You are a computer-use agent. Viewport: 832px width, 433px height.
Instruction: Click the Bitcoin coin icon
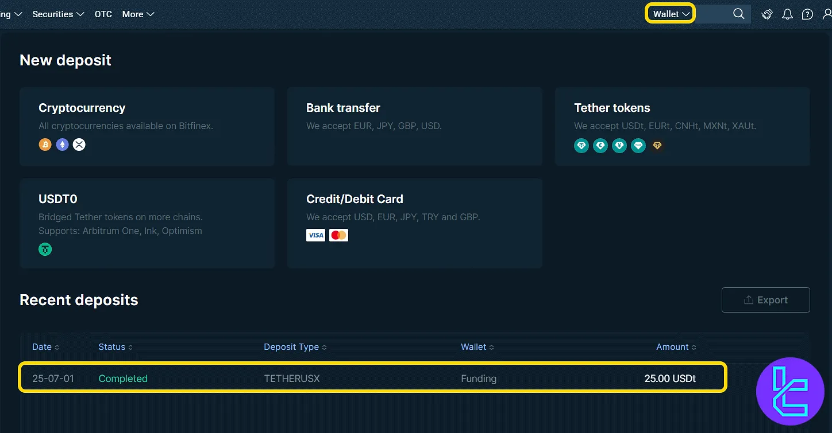point(45,145)
